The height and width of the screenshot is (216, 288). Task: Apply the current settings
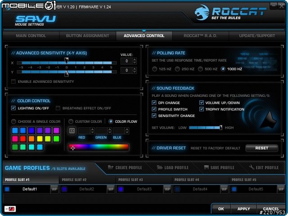[x=243, y=209]
